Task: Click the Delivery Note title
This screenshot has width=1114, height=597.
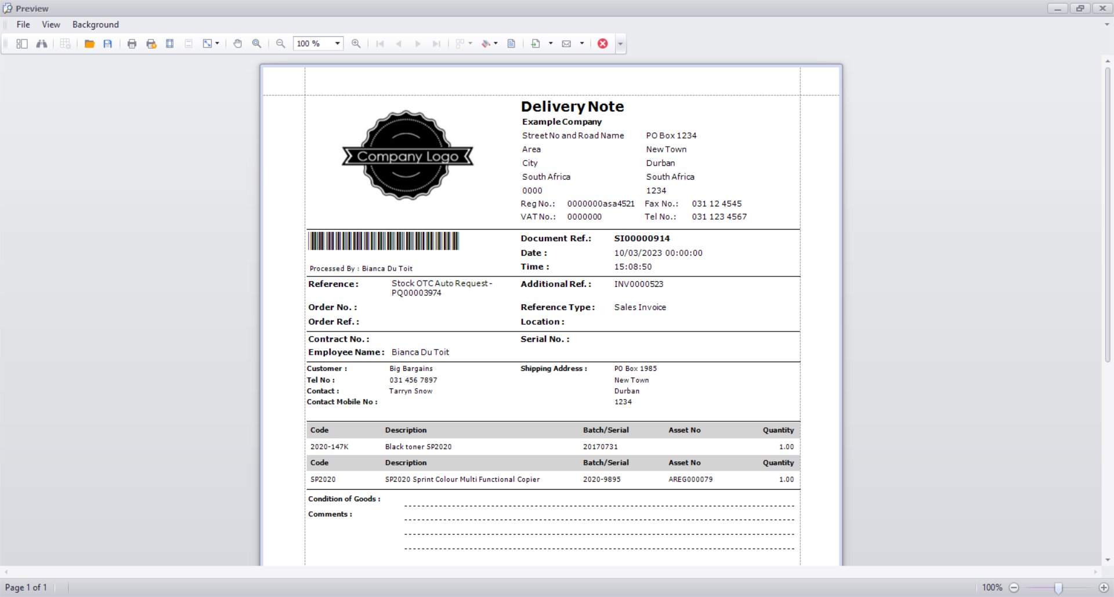Action: pyautogui.click(x=572, y=107)
